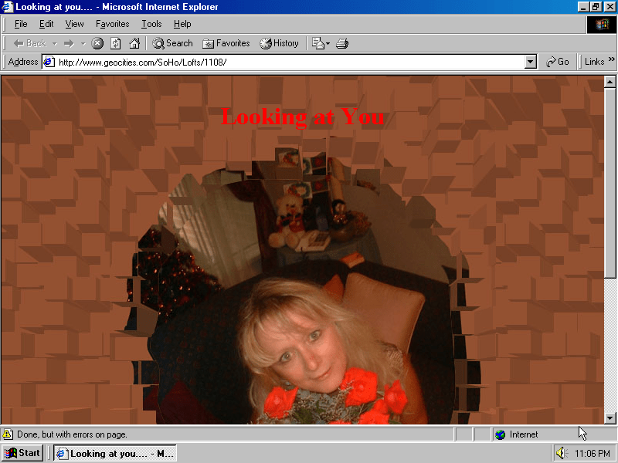Click the URL address field
Image resolution: width=618 pixels, height=463 pixels.
pyautogui.click(x=286, y=62)
